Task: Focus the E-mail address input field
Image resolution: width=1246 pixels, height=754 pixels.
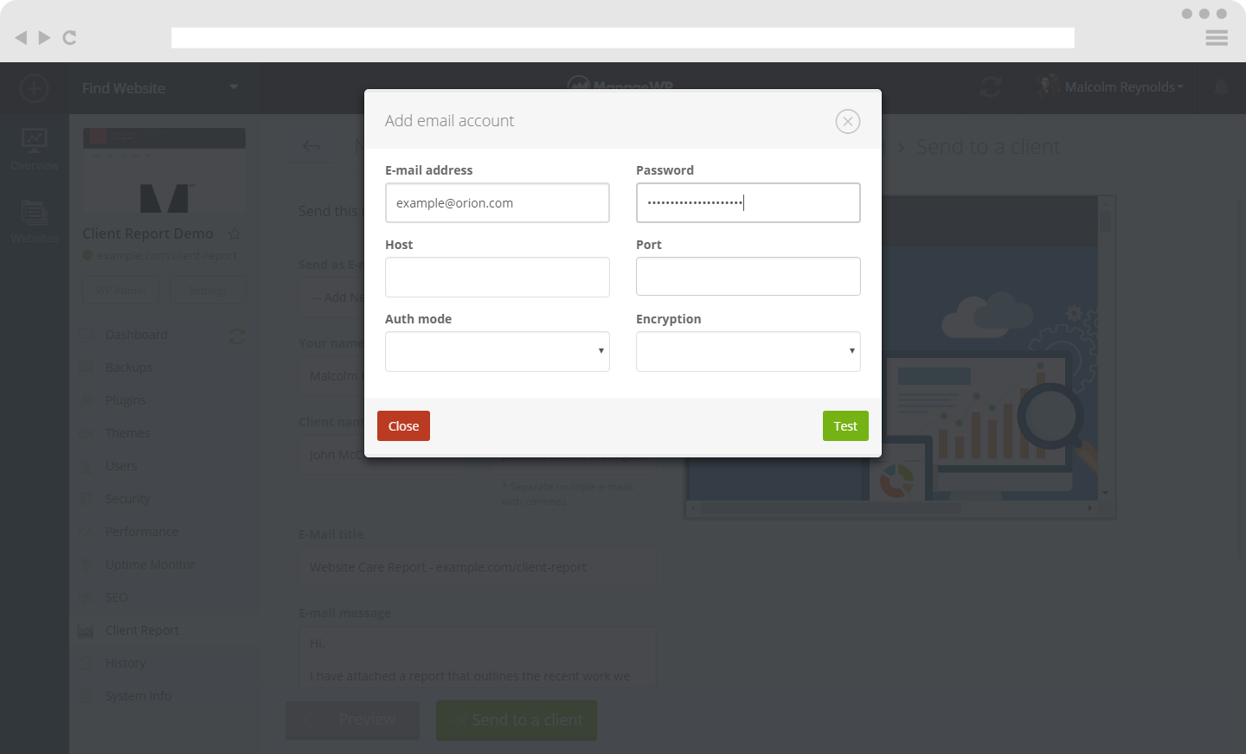Action: coord(498,203)
